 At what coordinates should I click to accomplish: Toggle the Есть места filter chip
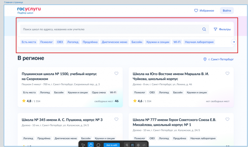pos(29,42)
